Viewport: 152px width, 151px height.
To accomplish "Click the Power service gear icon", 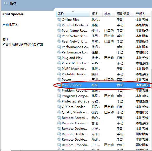I will point(59,80).
